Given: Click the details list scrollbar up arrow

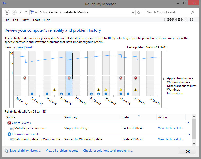Looking at the screenshot, I should pyautogui.click(x=194, y=117).
